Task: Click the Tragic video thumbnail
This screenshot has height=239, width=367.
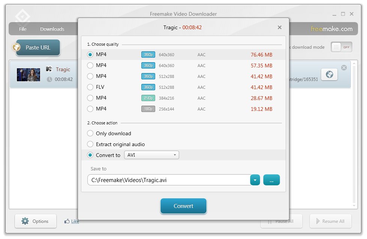Action: tap(28, 75)
